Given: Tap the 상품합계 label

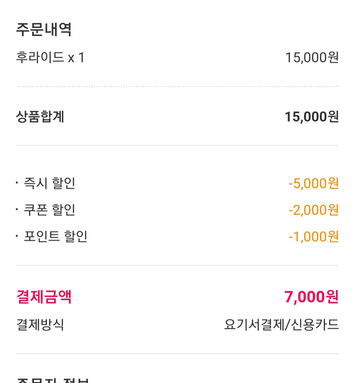Looking at the screenshot, I should [x=40, y=117].
